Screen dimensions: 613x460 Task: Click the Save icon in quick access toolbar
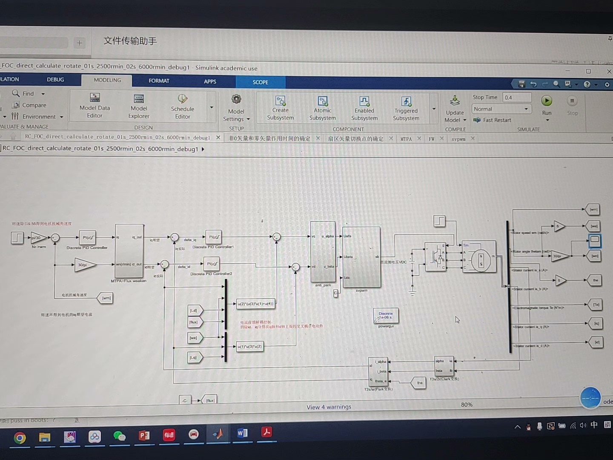(521, 84)
